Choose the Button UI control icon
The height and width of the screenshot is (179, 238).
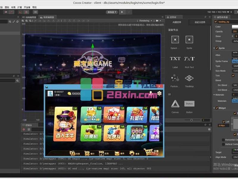189,104
